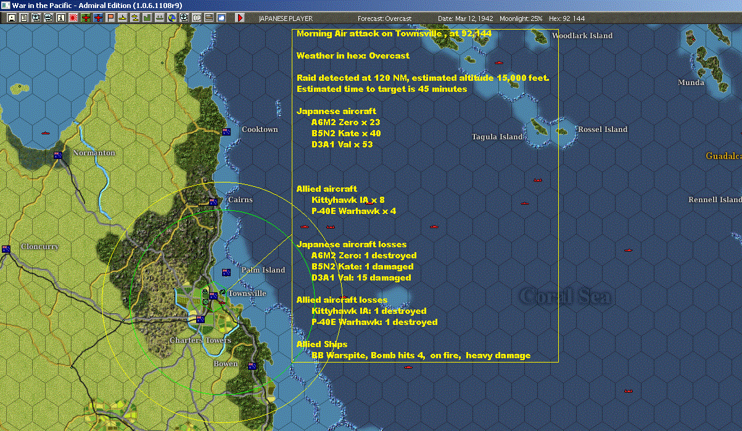742x431 pixels.
Task: Click the cloud weather toolbar icon
Action: coord(221,18)
